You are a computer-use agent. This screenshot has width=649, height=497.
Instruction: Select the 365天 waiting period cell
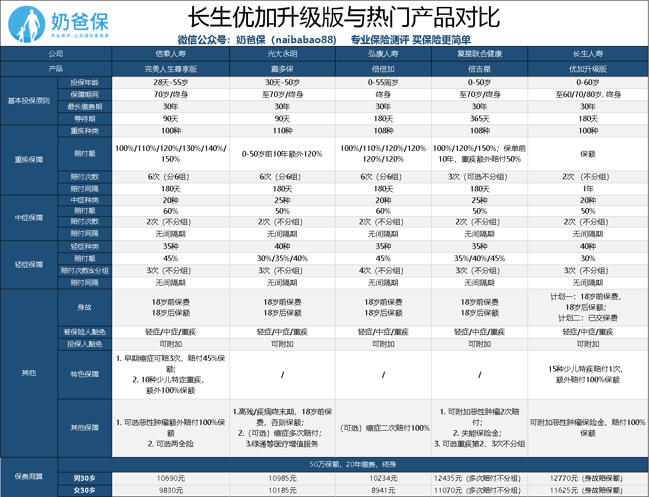click(480, 118)
